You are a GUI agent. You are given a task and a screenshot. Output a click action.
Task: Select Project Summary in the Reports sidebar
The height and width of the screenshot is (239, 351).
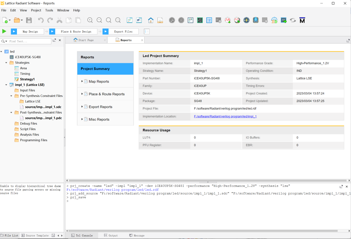click(105, 69)
